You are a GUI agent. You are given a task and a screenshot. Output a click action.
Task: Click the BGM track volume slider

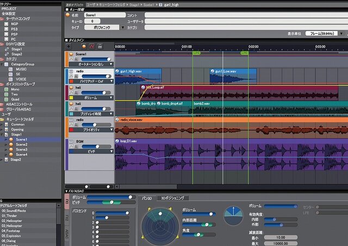97,146
